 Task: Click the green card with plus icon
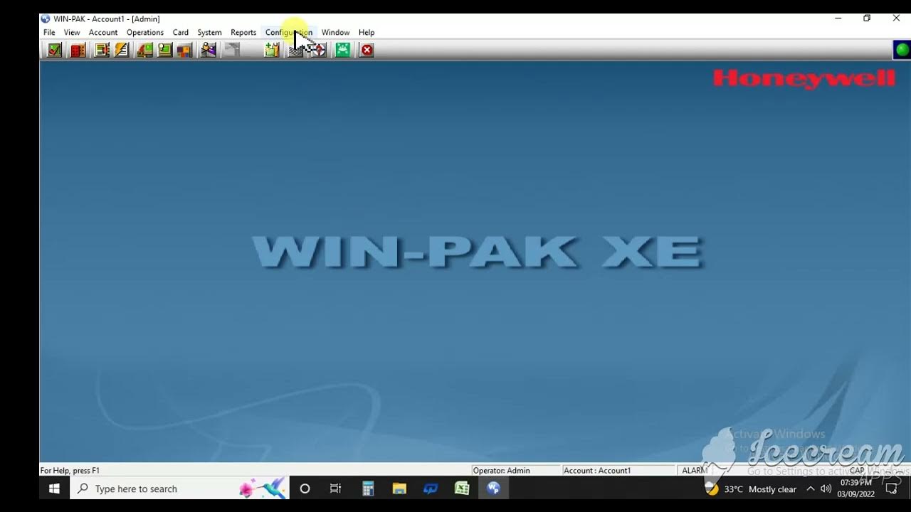(271, 50)
